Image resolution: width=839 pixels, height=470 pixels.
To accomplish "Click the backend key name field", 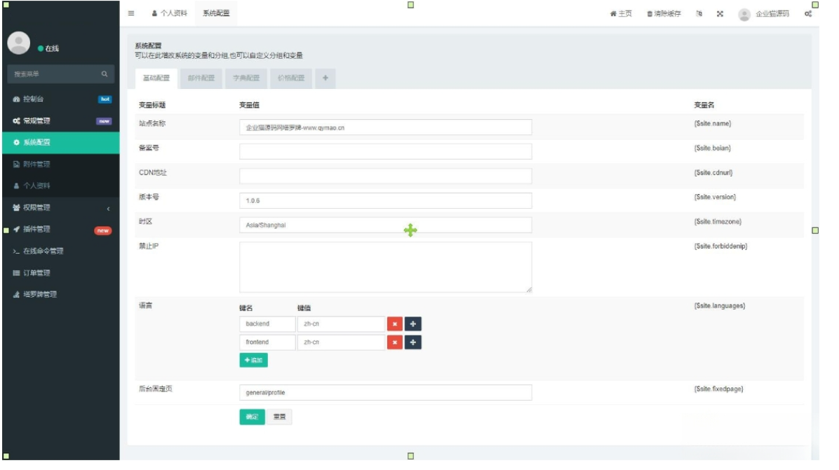I will pyautogui.click(x=267, y=324).
